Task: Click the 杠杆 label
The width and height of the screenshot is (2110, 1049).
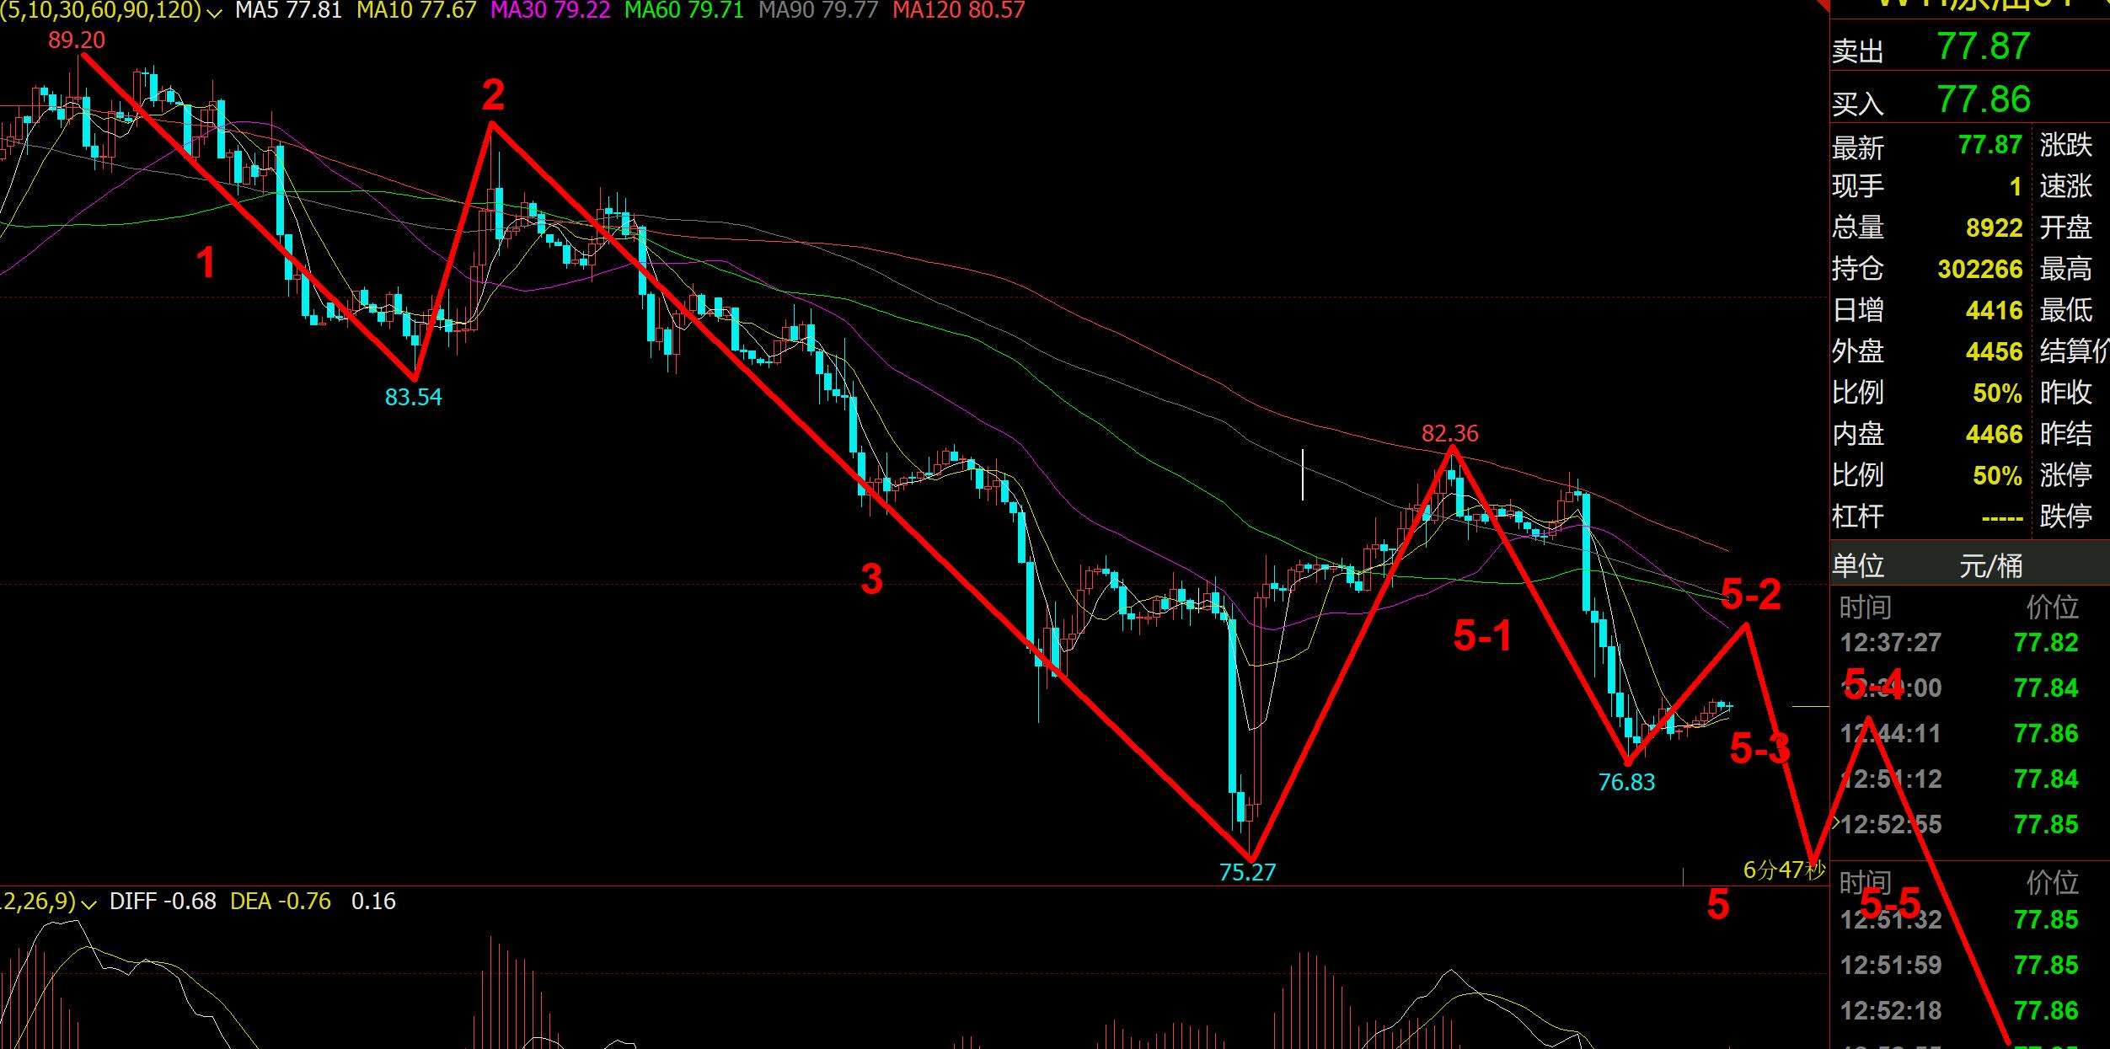Action: point(1857,516)
